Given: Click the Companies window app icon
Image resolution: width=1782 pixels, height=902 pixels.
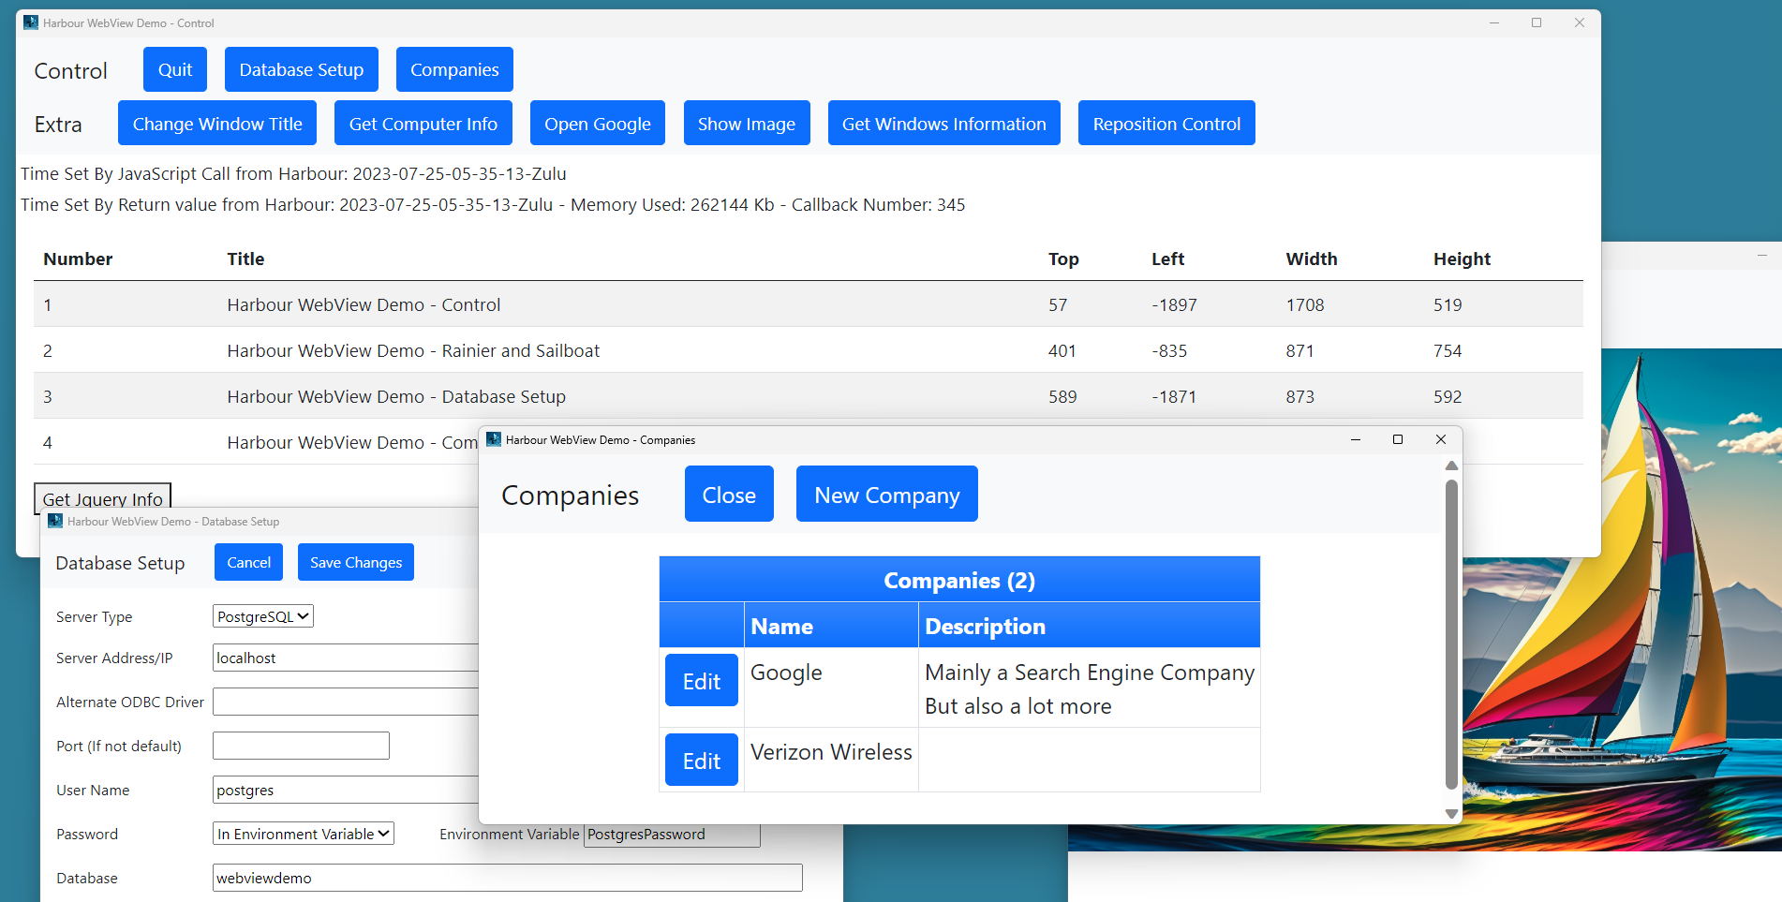Looking at the screenshot, I should [x=494, y=439].
